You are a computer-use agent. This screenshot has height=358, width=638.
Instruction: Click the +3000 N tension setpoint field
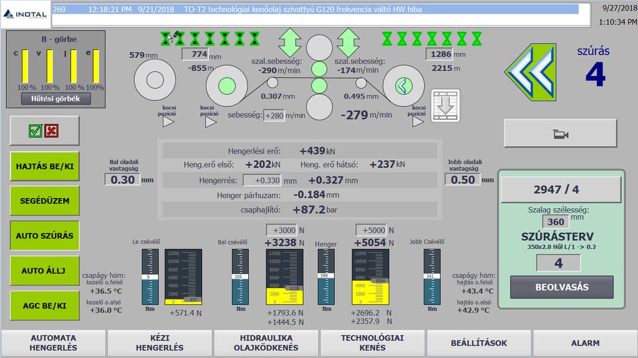point(281,230)
